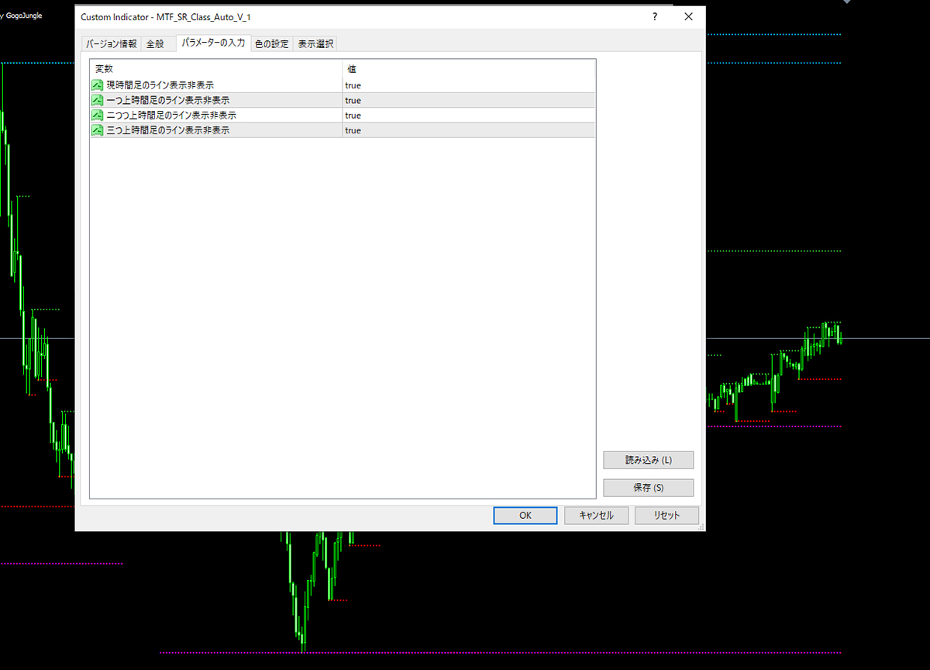Open the 色の設定 tab
Viewport: 930px width, 670px height.
(x=272, y=44)
